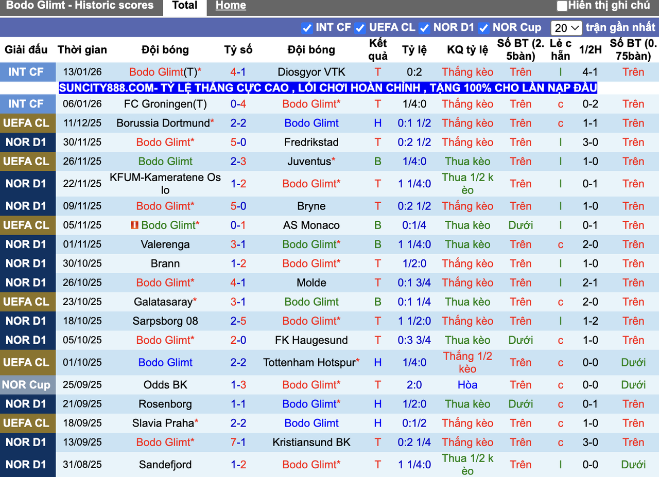Viewport: 659px width, 477px height.
Task: Click the 0-4 score of FC Groningen match
Action: tap(238, 104)
